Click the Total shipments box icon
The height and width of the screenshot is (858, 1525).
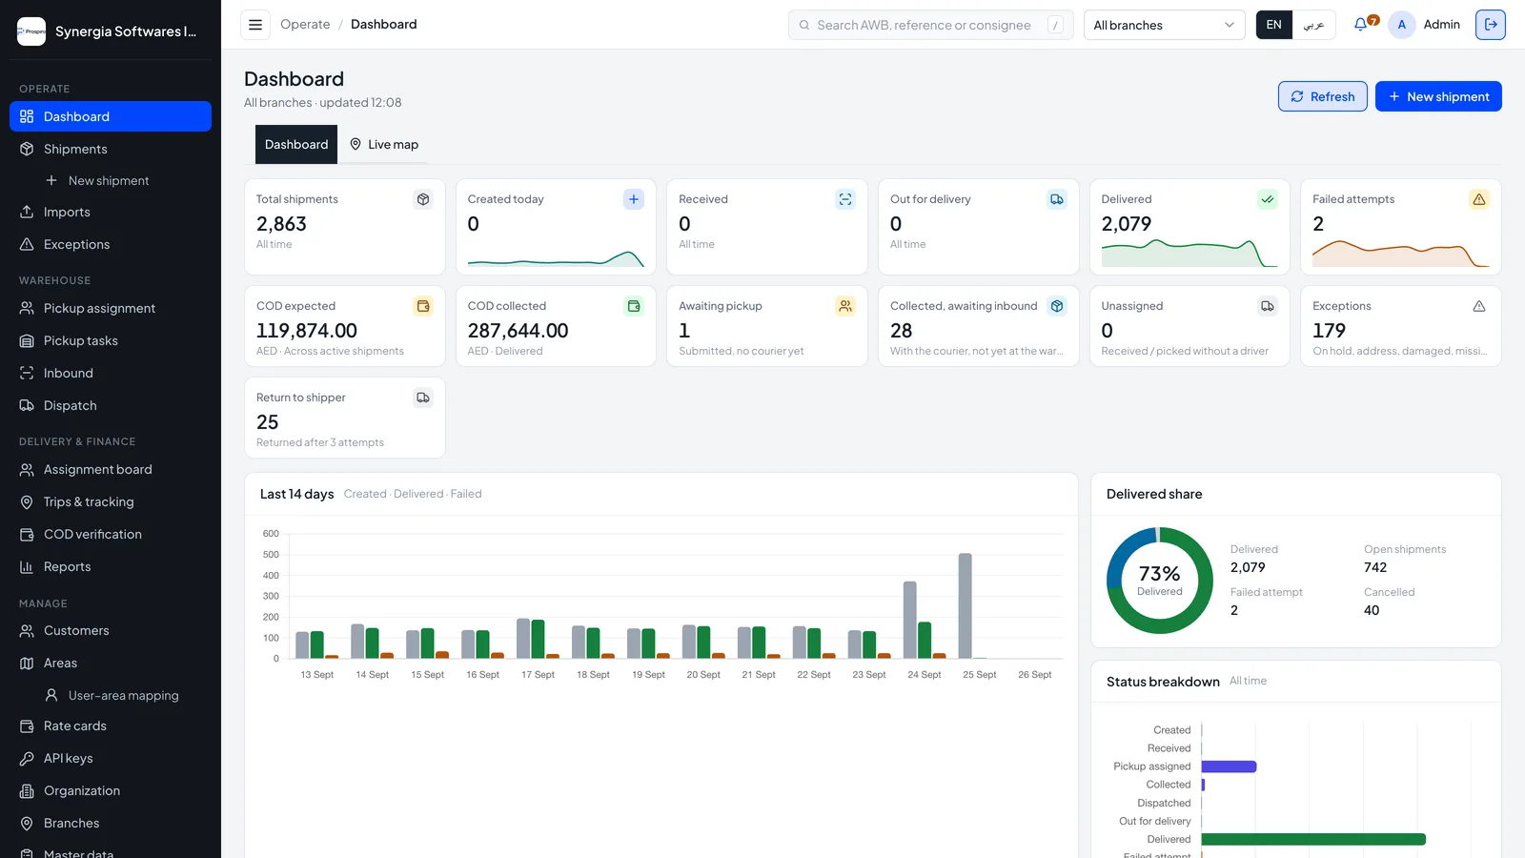coord(423,199)
